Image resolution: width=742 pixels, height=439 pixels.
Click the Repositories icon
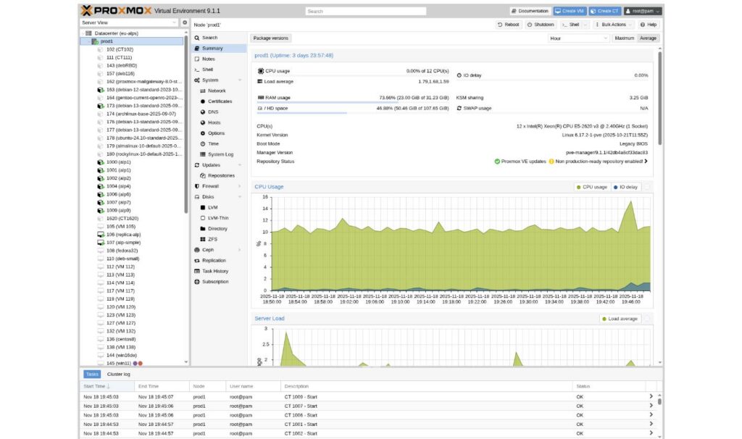[203, 175]
